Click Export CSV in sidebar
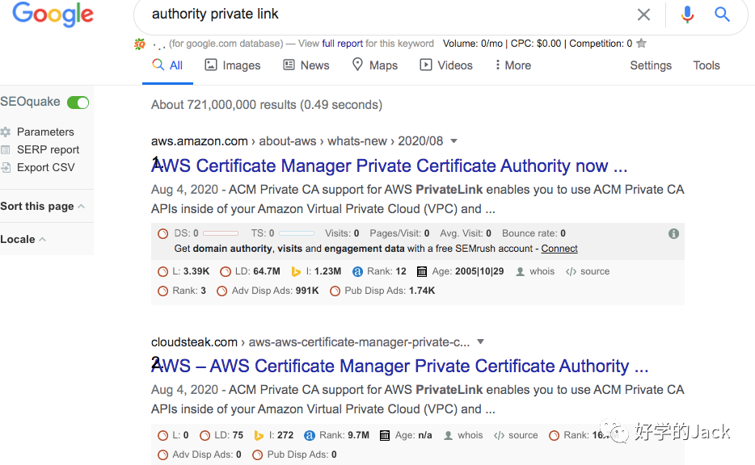 pos(45,167)
